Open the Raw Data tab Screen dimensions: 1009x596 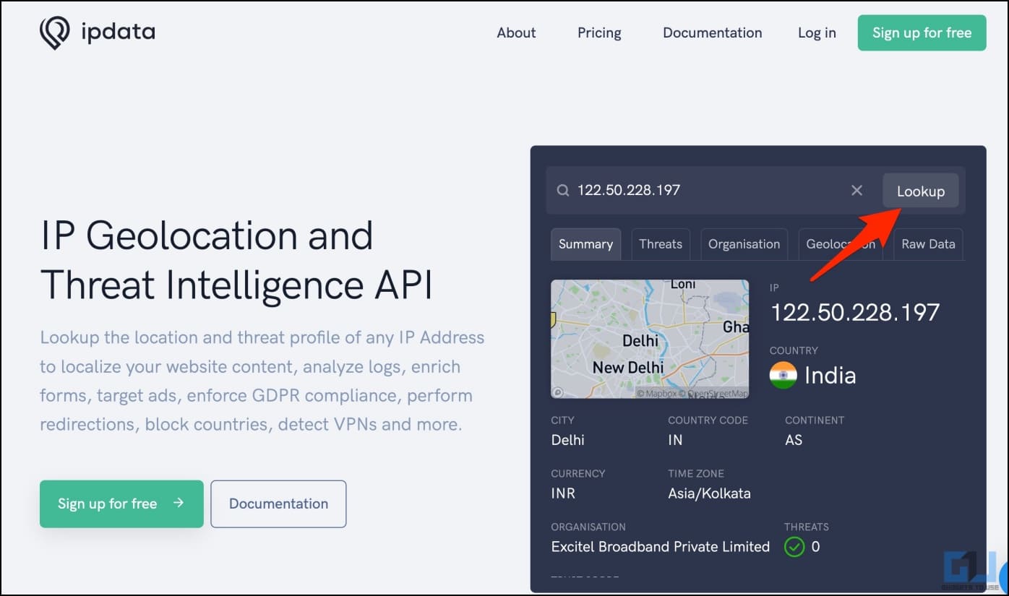(x=928, y=244)
